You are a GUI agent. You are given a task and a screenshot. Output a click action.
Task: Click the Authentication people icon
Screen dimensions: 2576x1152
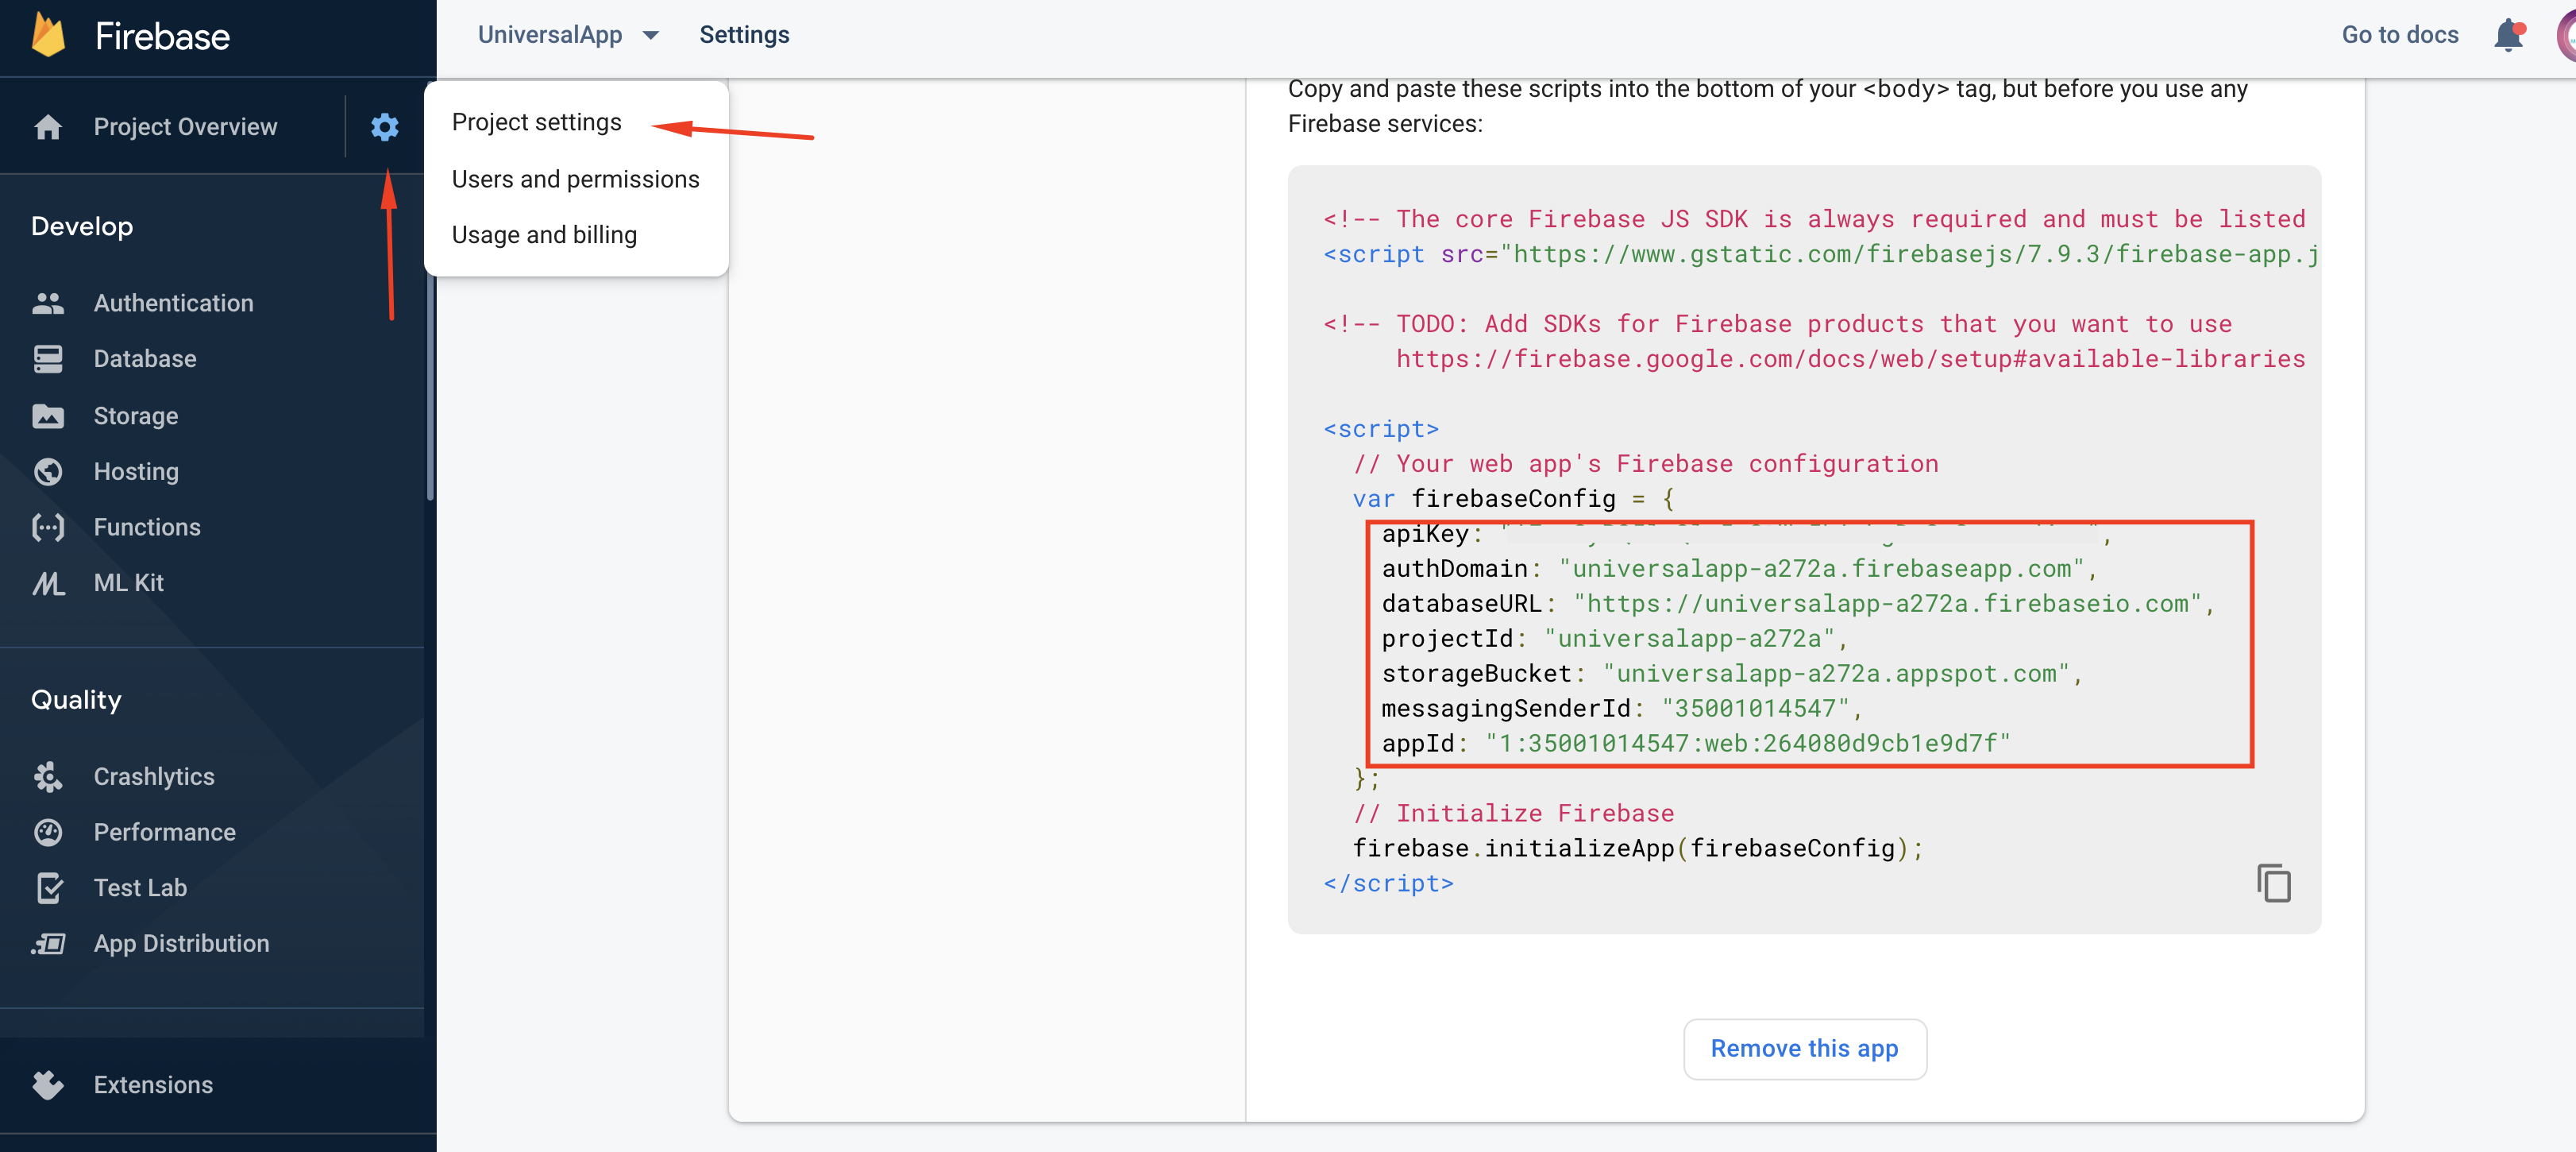pos(48,303)
